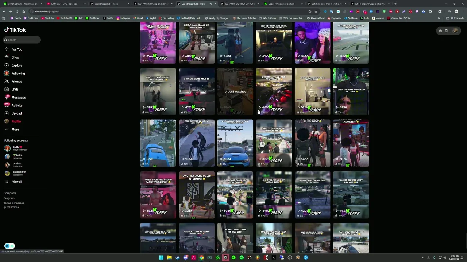Screen dimensions: 467x262
Task: Click View all following accounts
Action: [x=13, y=182]
